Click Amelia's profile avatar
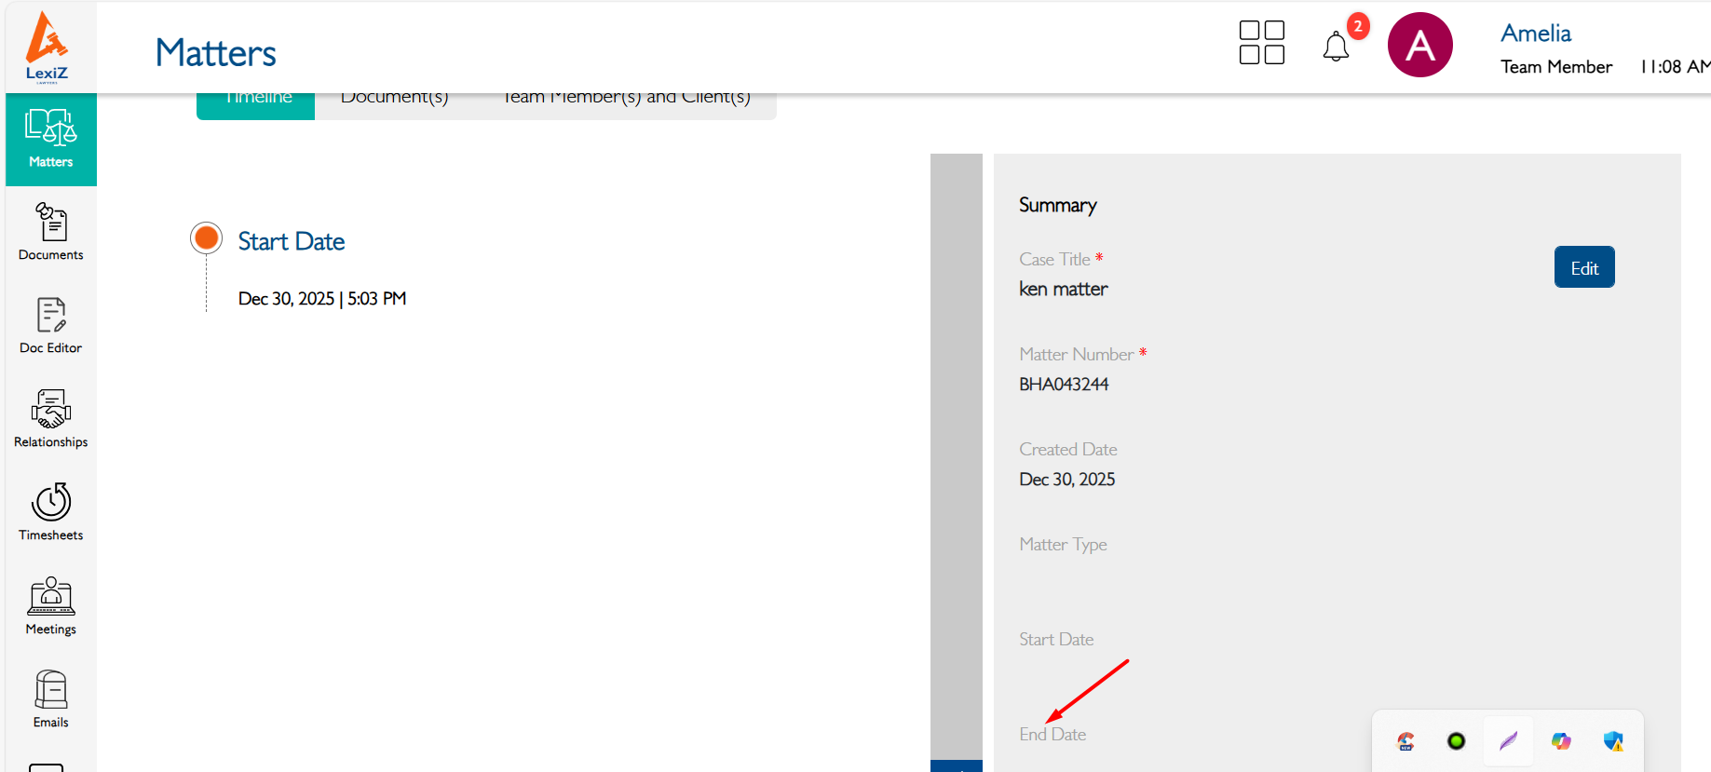This screenshot has width=1711, height=772. (1419, 45)
